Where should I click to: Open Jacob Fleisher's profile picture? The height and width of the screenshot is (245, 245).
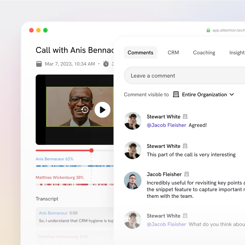click(133, 181)
